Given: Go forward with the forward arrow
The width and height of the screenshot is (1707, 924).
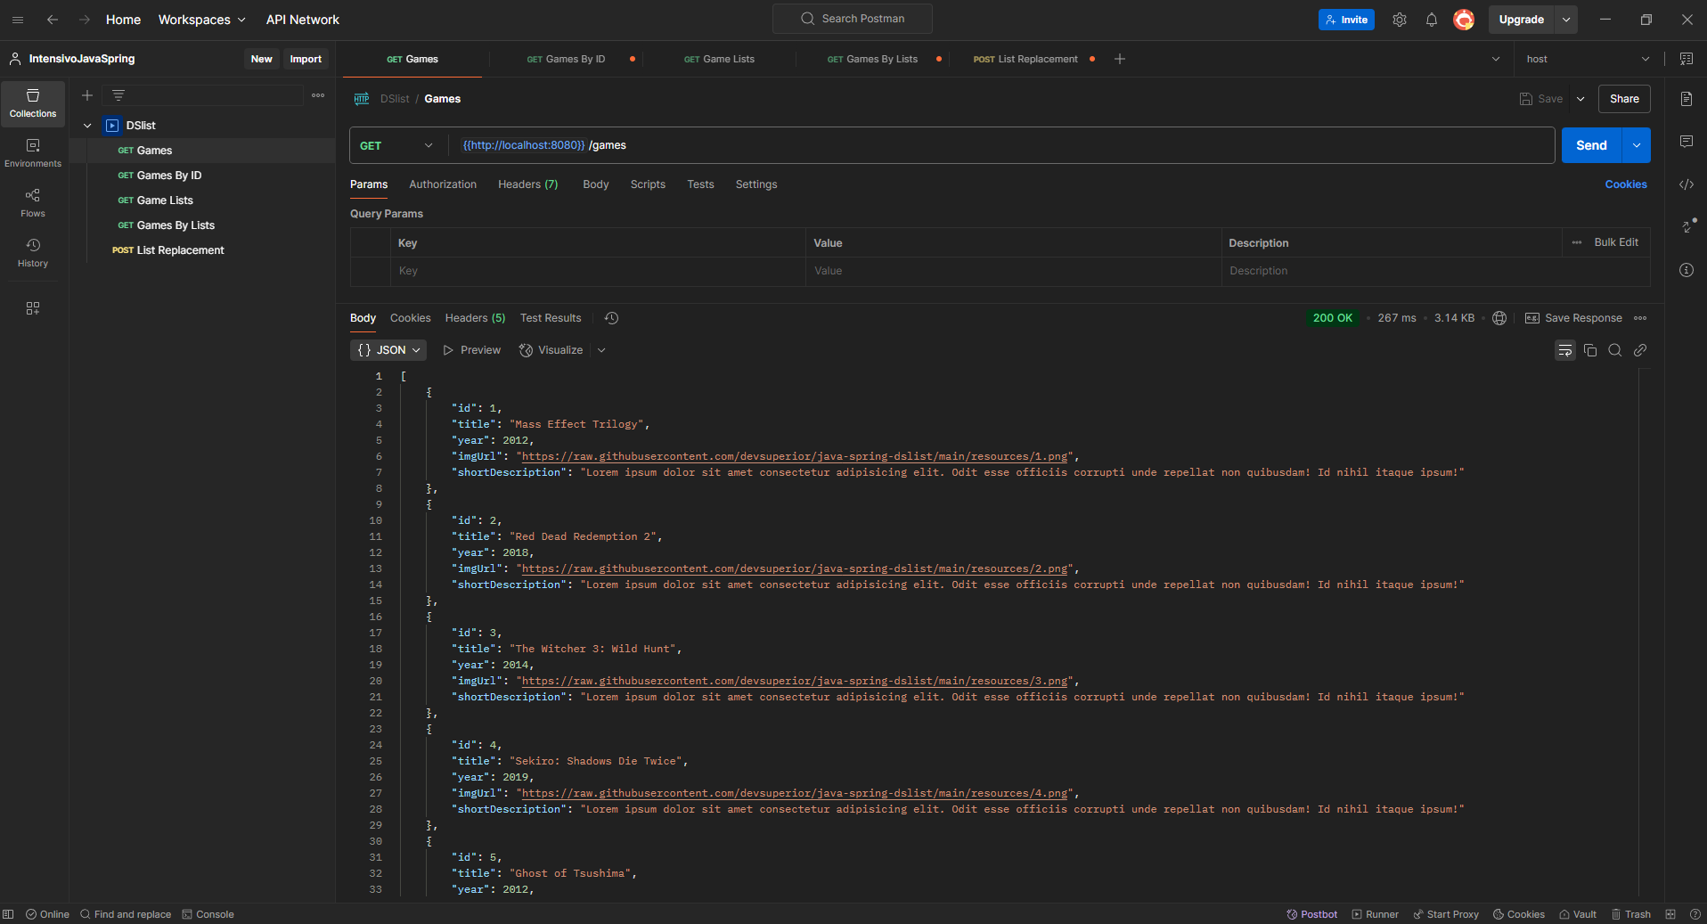Looking at the screenshot, I should pos(85,20).
